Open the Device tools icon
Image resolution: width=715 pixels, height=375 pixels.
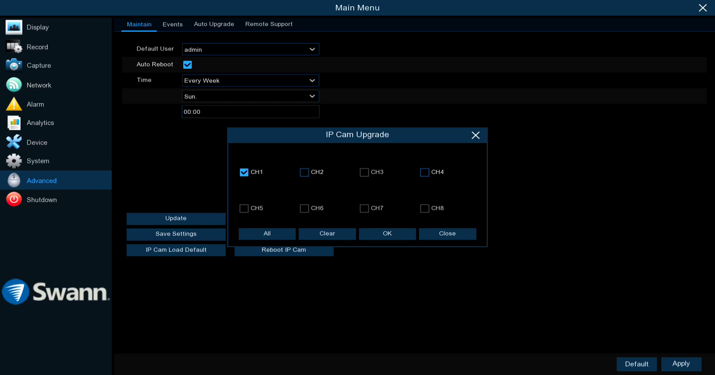point(14,142)
